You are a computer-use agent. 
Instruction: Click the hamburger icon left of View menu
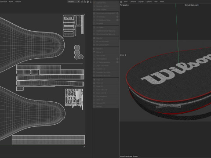(121, 2)
